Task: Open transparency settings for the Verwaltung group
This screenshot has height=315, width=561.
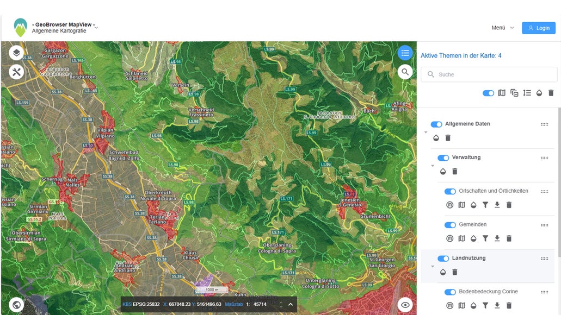Action: coord(442,171)
